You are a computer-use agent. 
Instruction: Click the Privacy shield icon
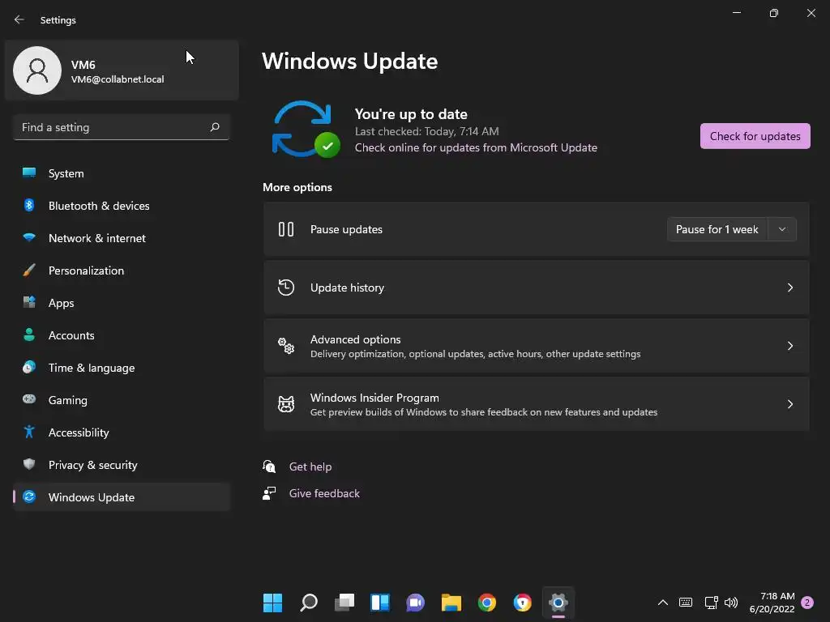coord(29,464)
